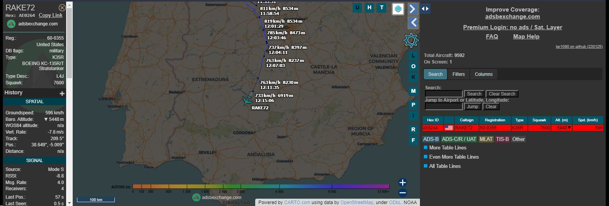Open Premium Login link

[512, 27]
